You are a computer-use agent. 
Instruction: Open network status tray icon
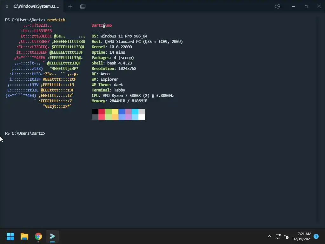coord(278,236)
